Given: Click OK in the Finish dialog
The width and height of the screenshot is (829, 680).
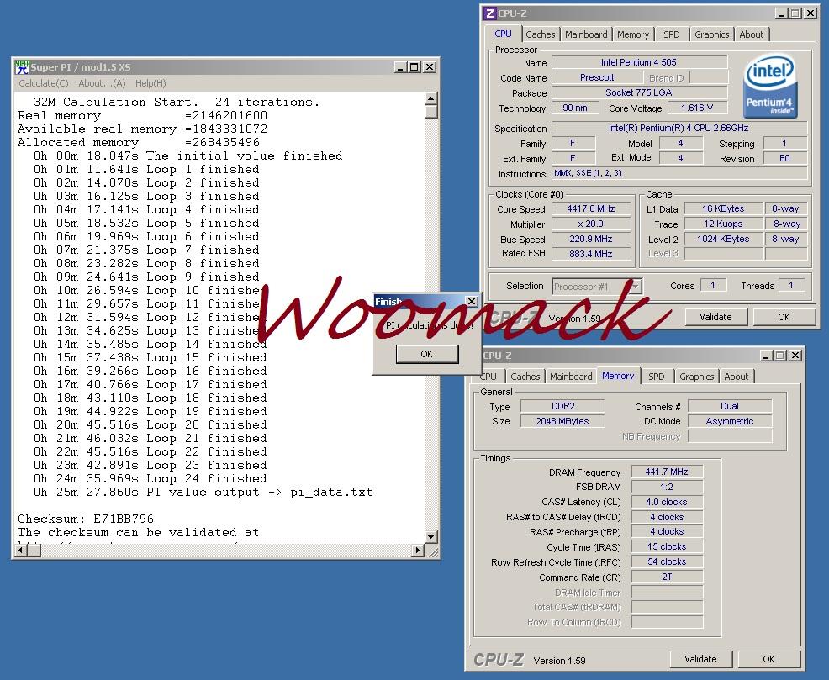Looking at the screenshot, I should [x=426, y=354].
